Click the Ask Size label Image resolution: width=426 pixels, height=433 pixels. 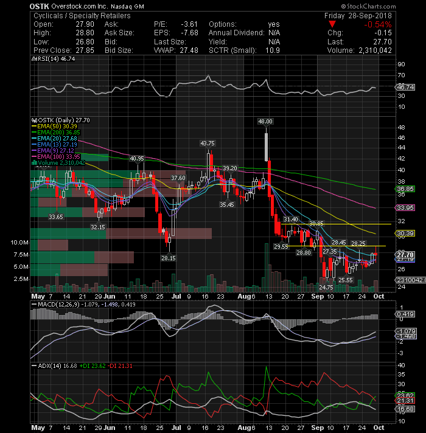119,33
